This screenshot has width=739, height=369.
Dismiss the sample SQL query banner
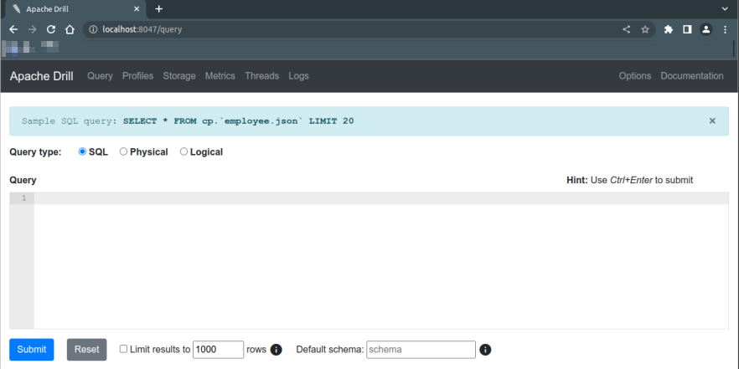712,121
